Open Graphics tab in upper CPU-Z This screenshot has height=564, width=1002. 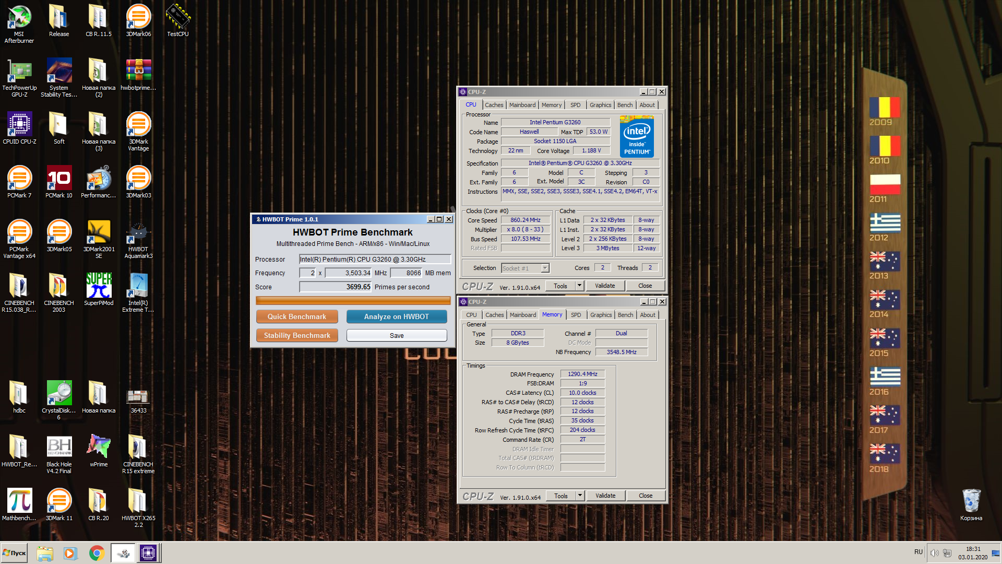[x=600, y=105]
